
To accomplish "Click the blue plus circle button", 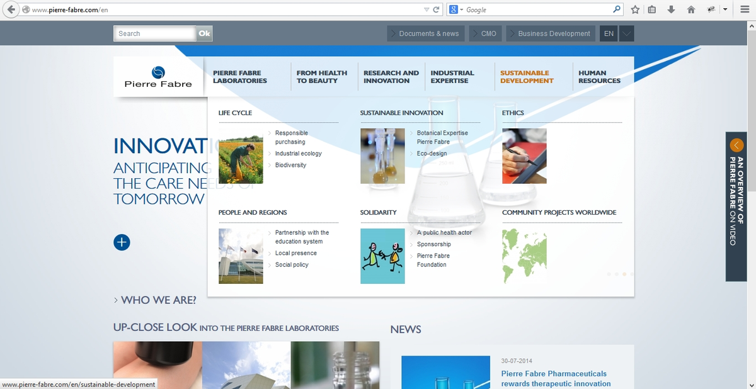I will (122, 242).
